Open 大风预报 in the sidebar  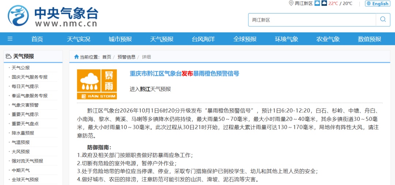pyautogui.click(x=20, y=152)
